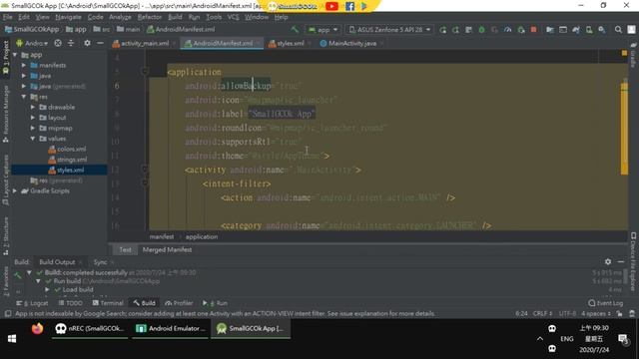
Task: Open the ASUS Zenfone 5 API 28 device dropdown
Action: [389, 30]
